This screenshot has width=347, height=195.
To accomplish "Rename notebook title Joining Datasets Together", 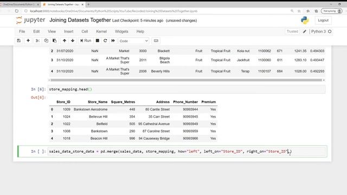I will coord(80,20).
